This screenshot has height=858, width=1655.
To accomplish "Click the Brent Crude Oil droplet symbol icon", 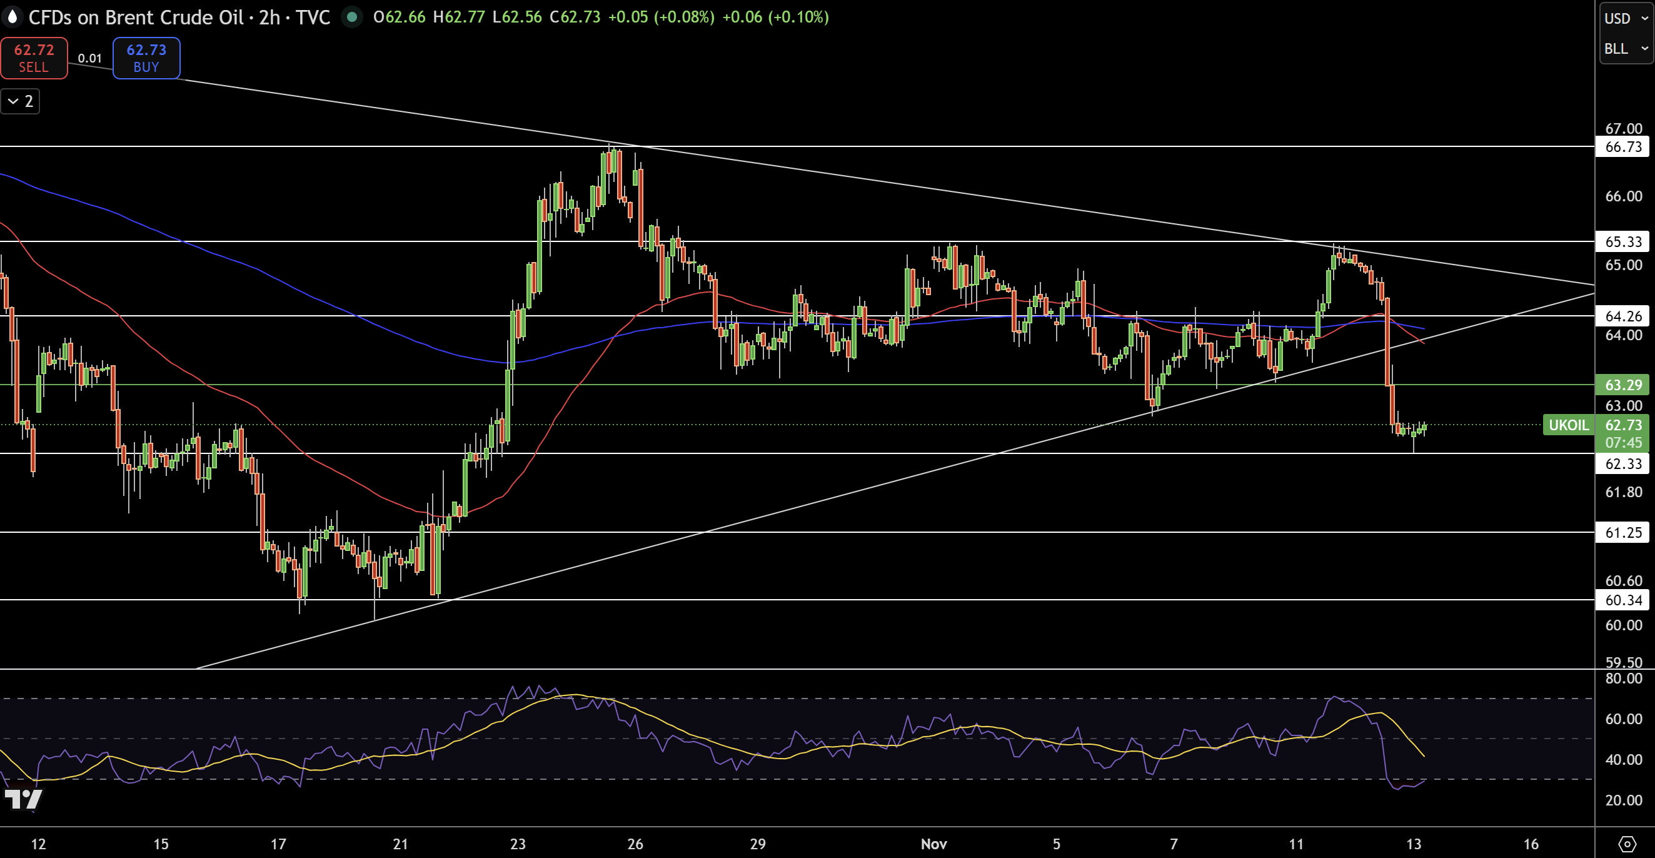I will tap(13, 18).
